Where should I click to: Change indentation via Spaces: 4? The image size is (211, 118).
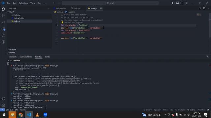(x=158, y=110)
